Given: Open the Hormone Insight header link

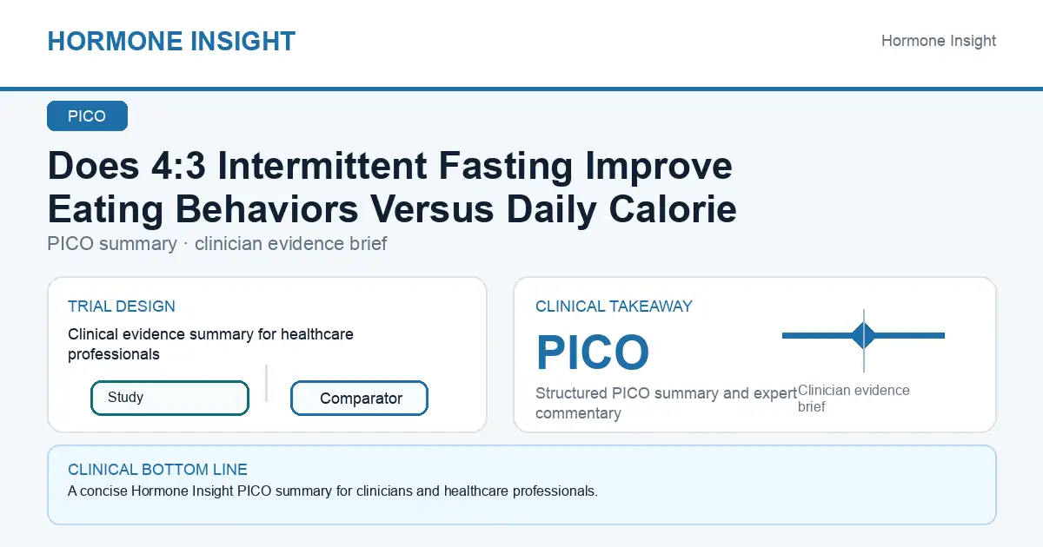Looking at the screenshot, I should click(939, 41).
